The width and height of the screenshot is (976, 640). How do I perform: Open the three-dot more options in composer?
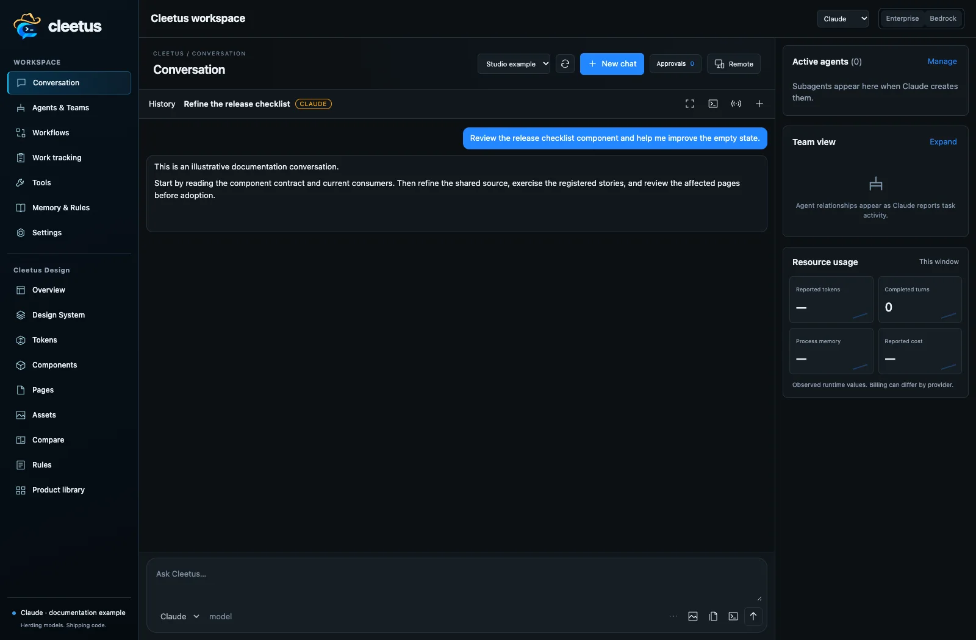point(673,616)
